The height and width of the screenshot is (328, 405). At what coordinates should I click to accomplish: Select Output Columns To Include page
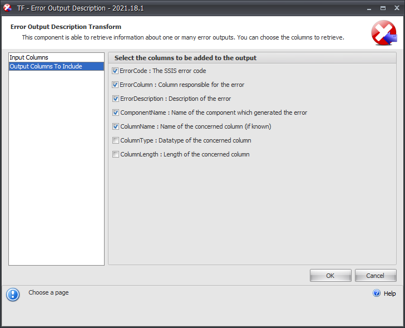[x=56, y=66]
